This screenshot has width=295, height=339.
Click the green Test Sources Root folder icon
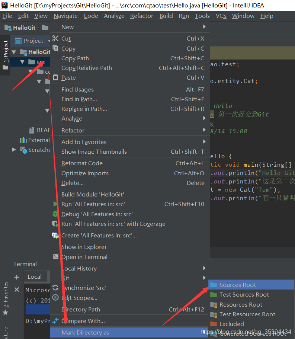pos(214,294)
